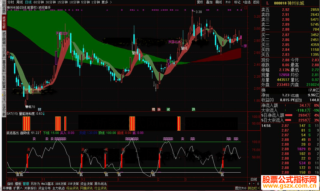320x191 pixels.
Task: Switch to the 60分钟 period
Action: tap(38, 2)
